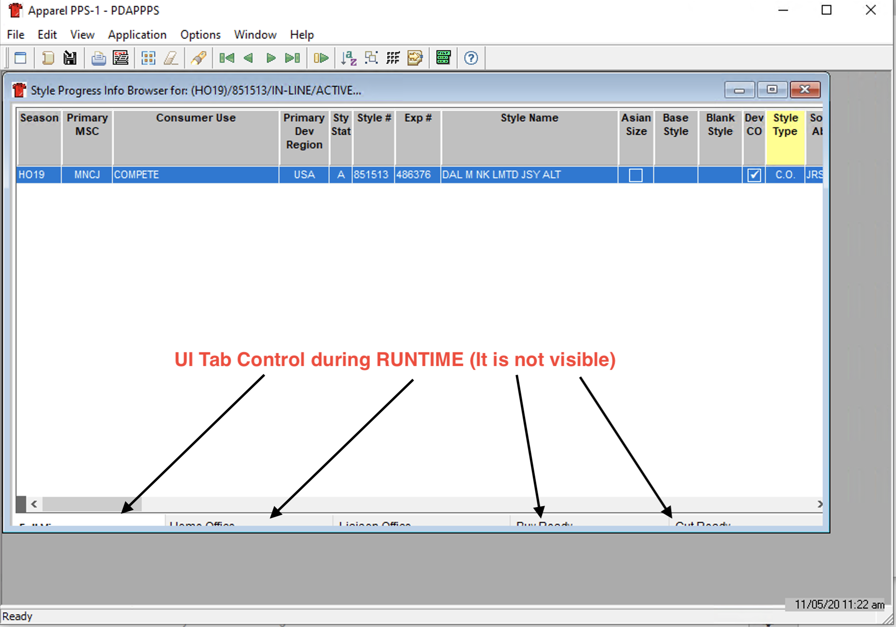Click the green calculator-style toolbar icon
896x627 pixels.
click(443, 58)
